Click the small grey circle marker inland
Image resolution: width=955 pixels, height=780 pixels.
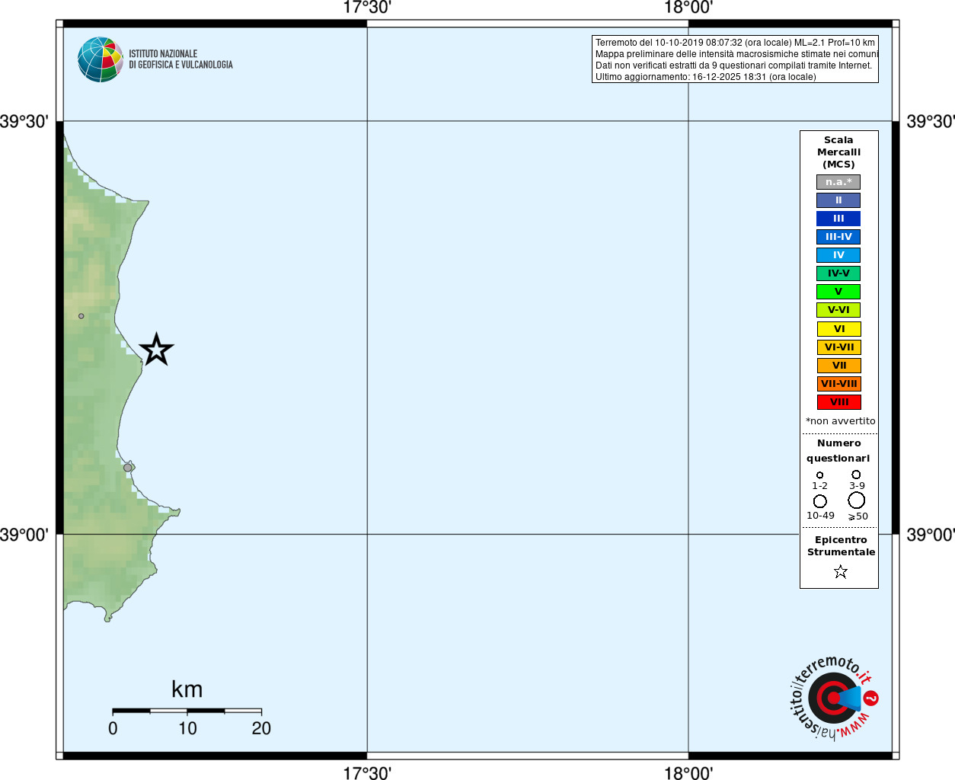tap(81, 315)
